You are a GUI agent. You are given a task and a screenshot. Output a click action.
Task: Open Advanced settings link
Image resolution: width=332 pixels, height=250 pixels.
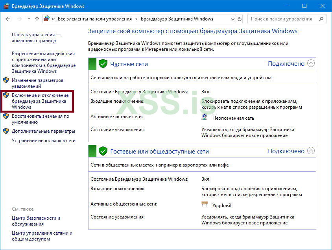[x=43, y=131]
